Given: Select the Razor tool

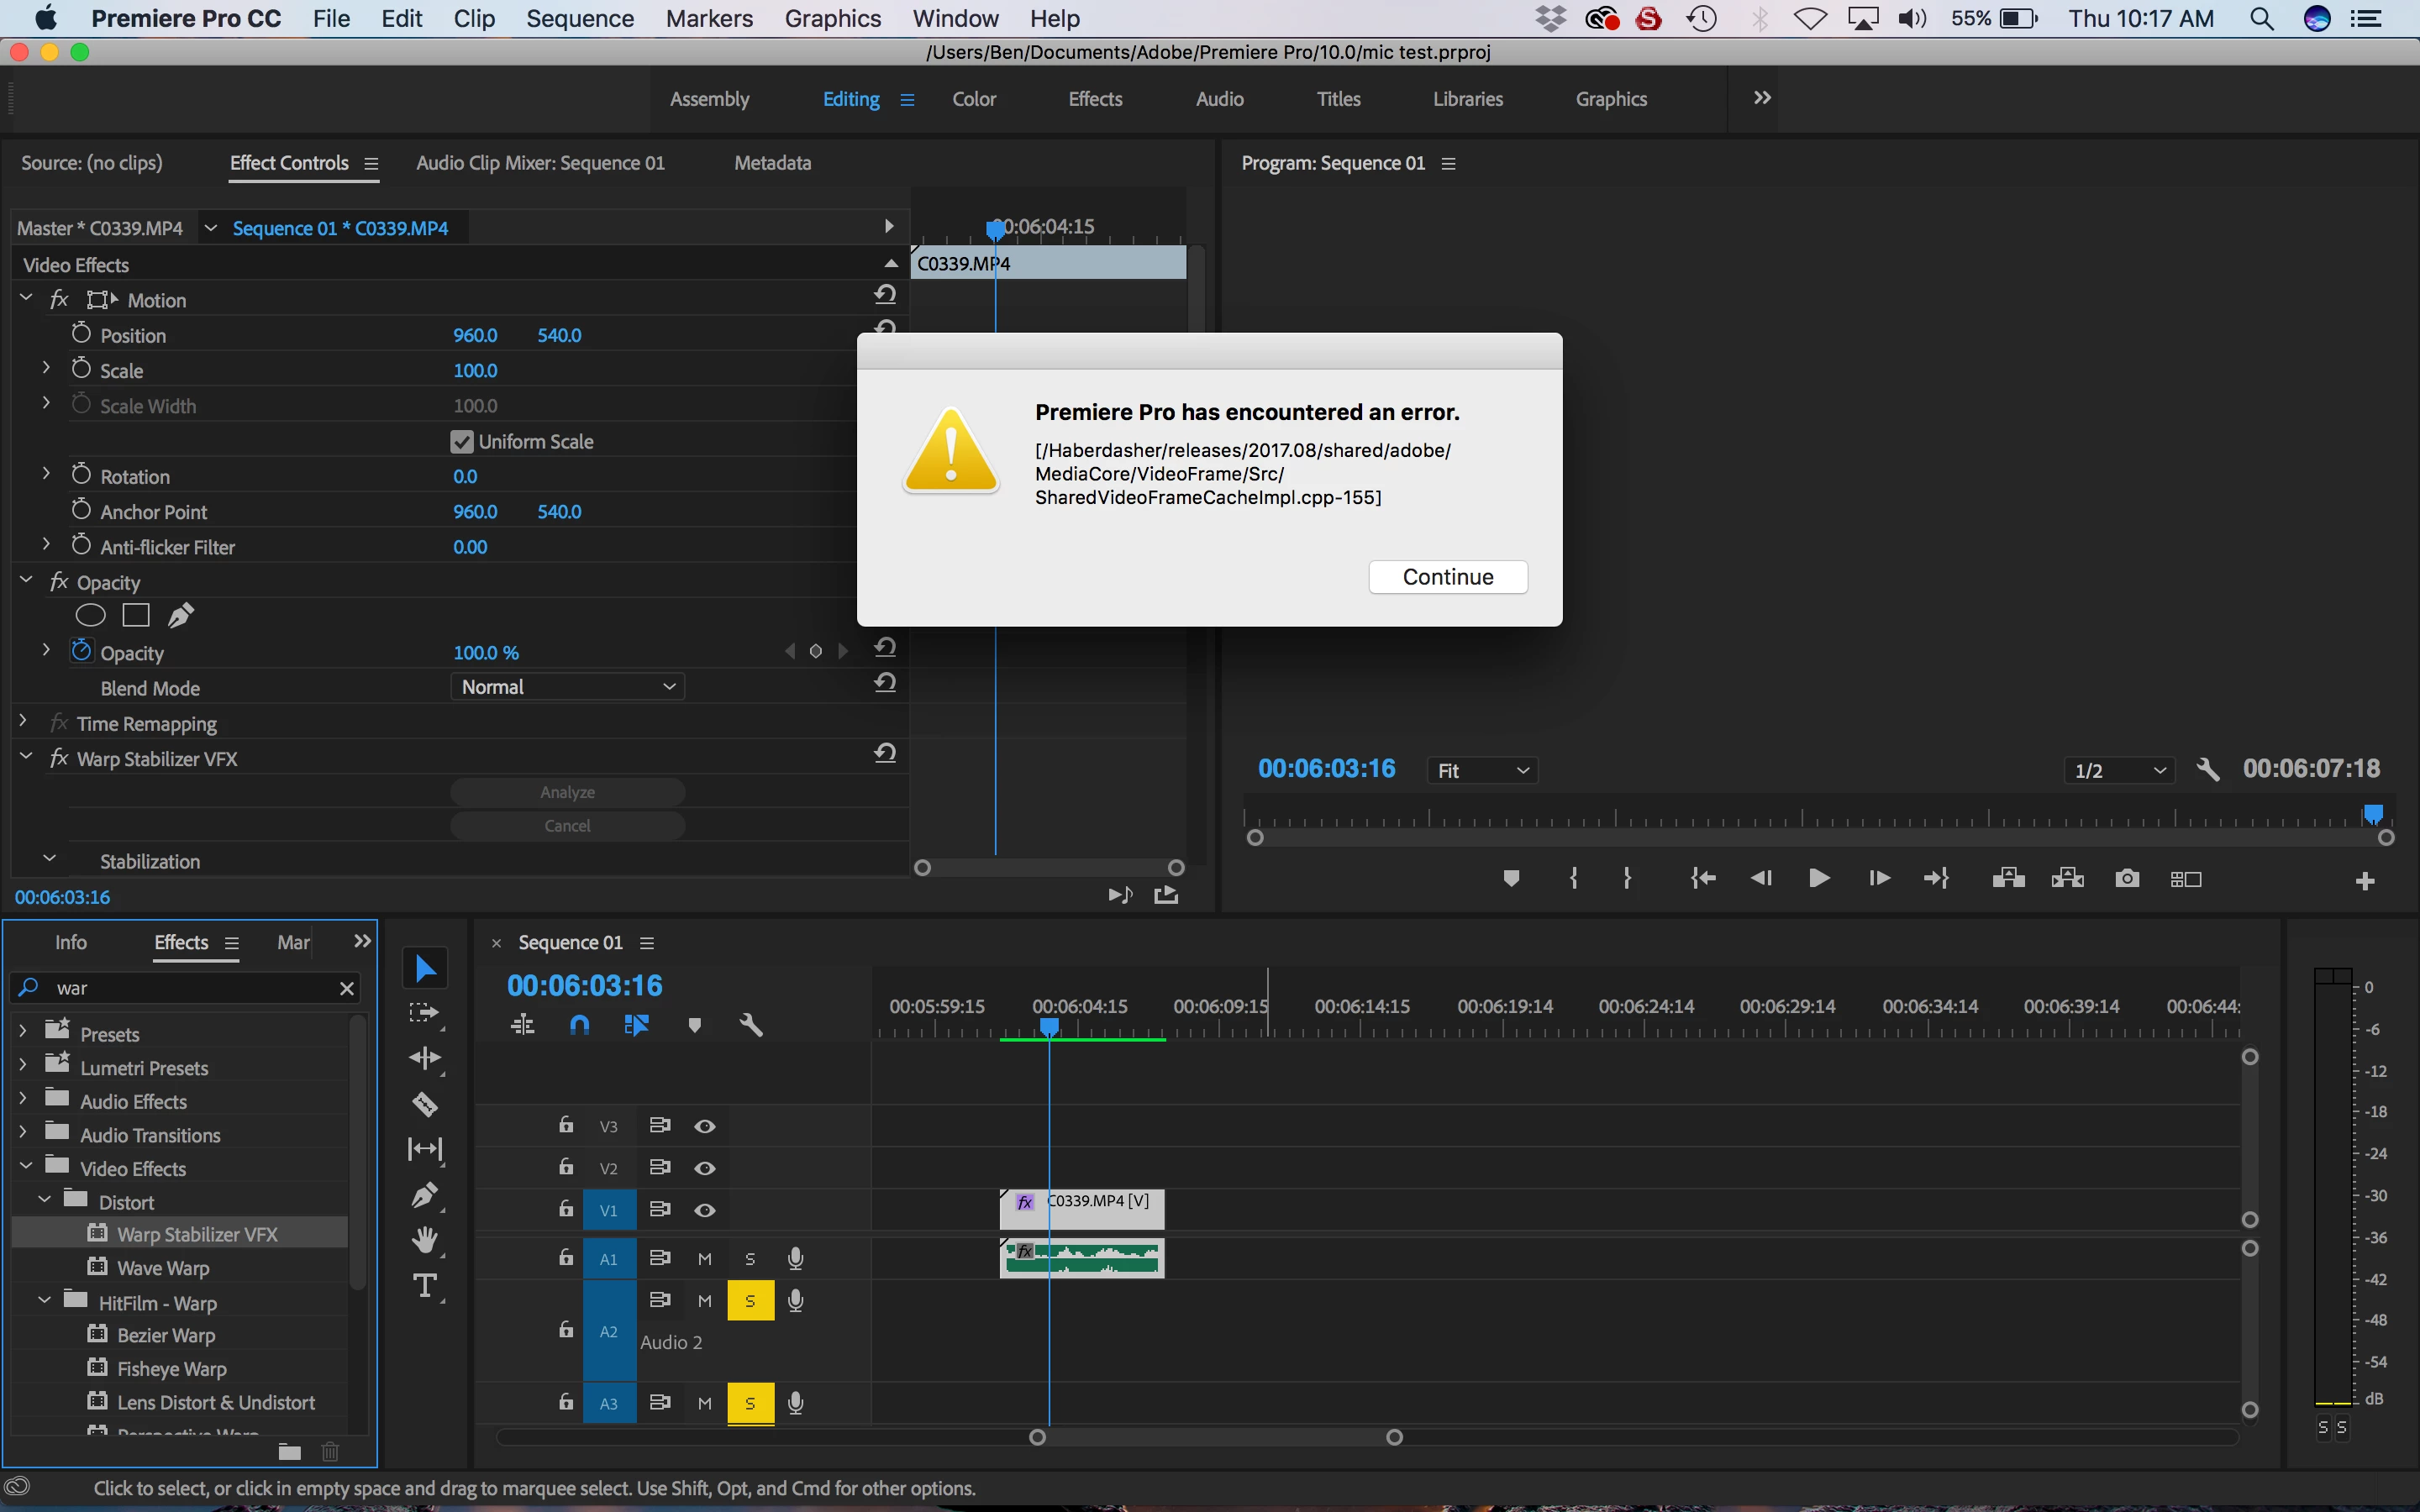Looking at the screenshot, I should coord(425,1104).
